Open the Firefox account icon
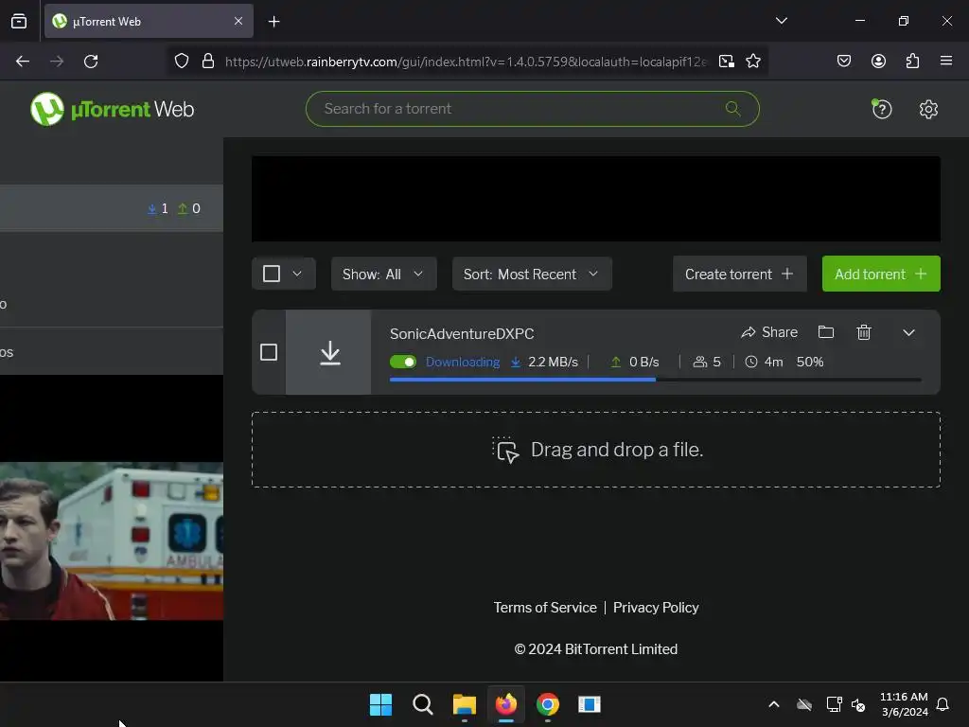 (x=878, y=62)
